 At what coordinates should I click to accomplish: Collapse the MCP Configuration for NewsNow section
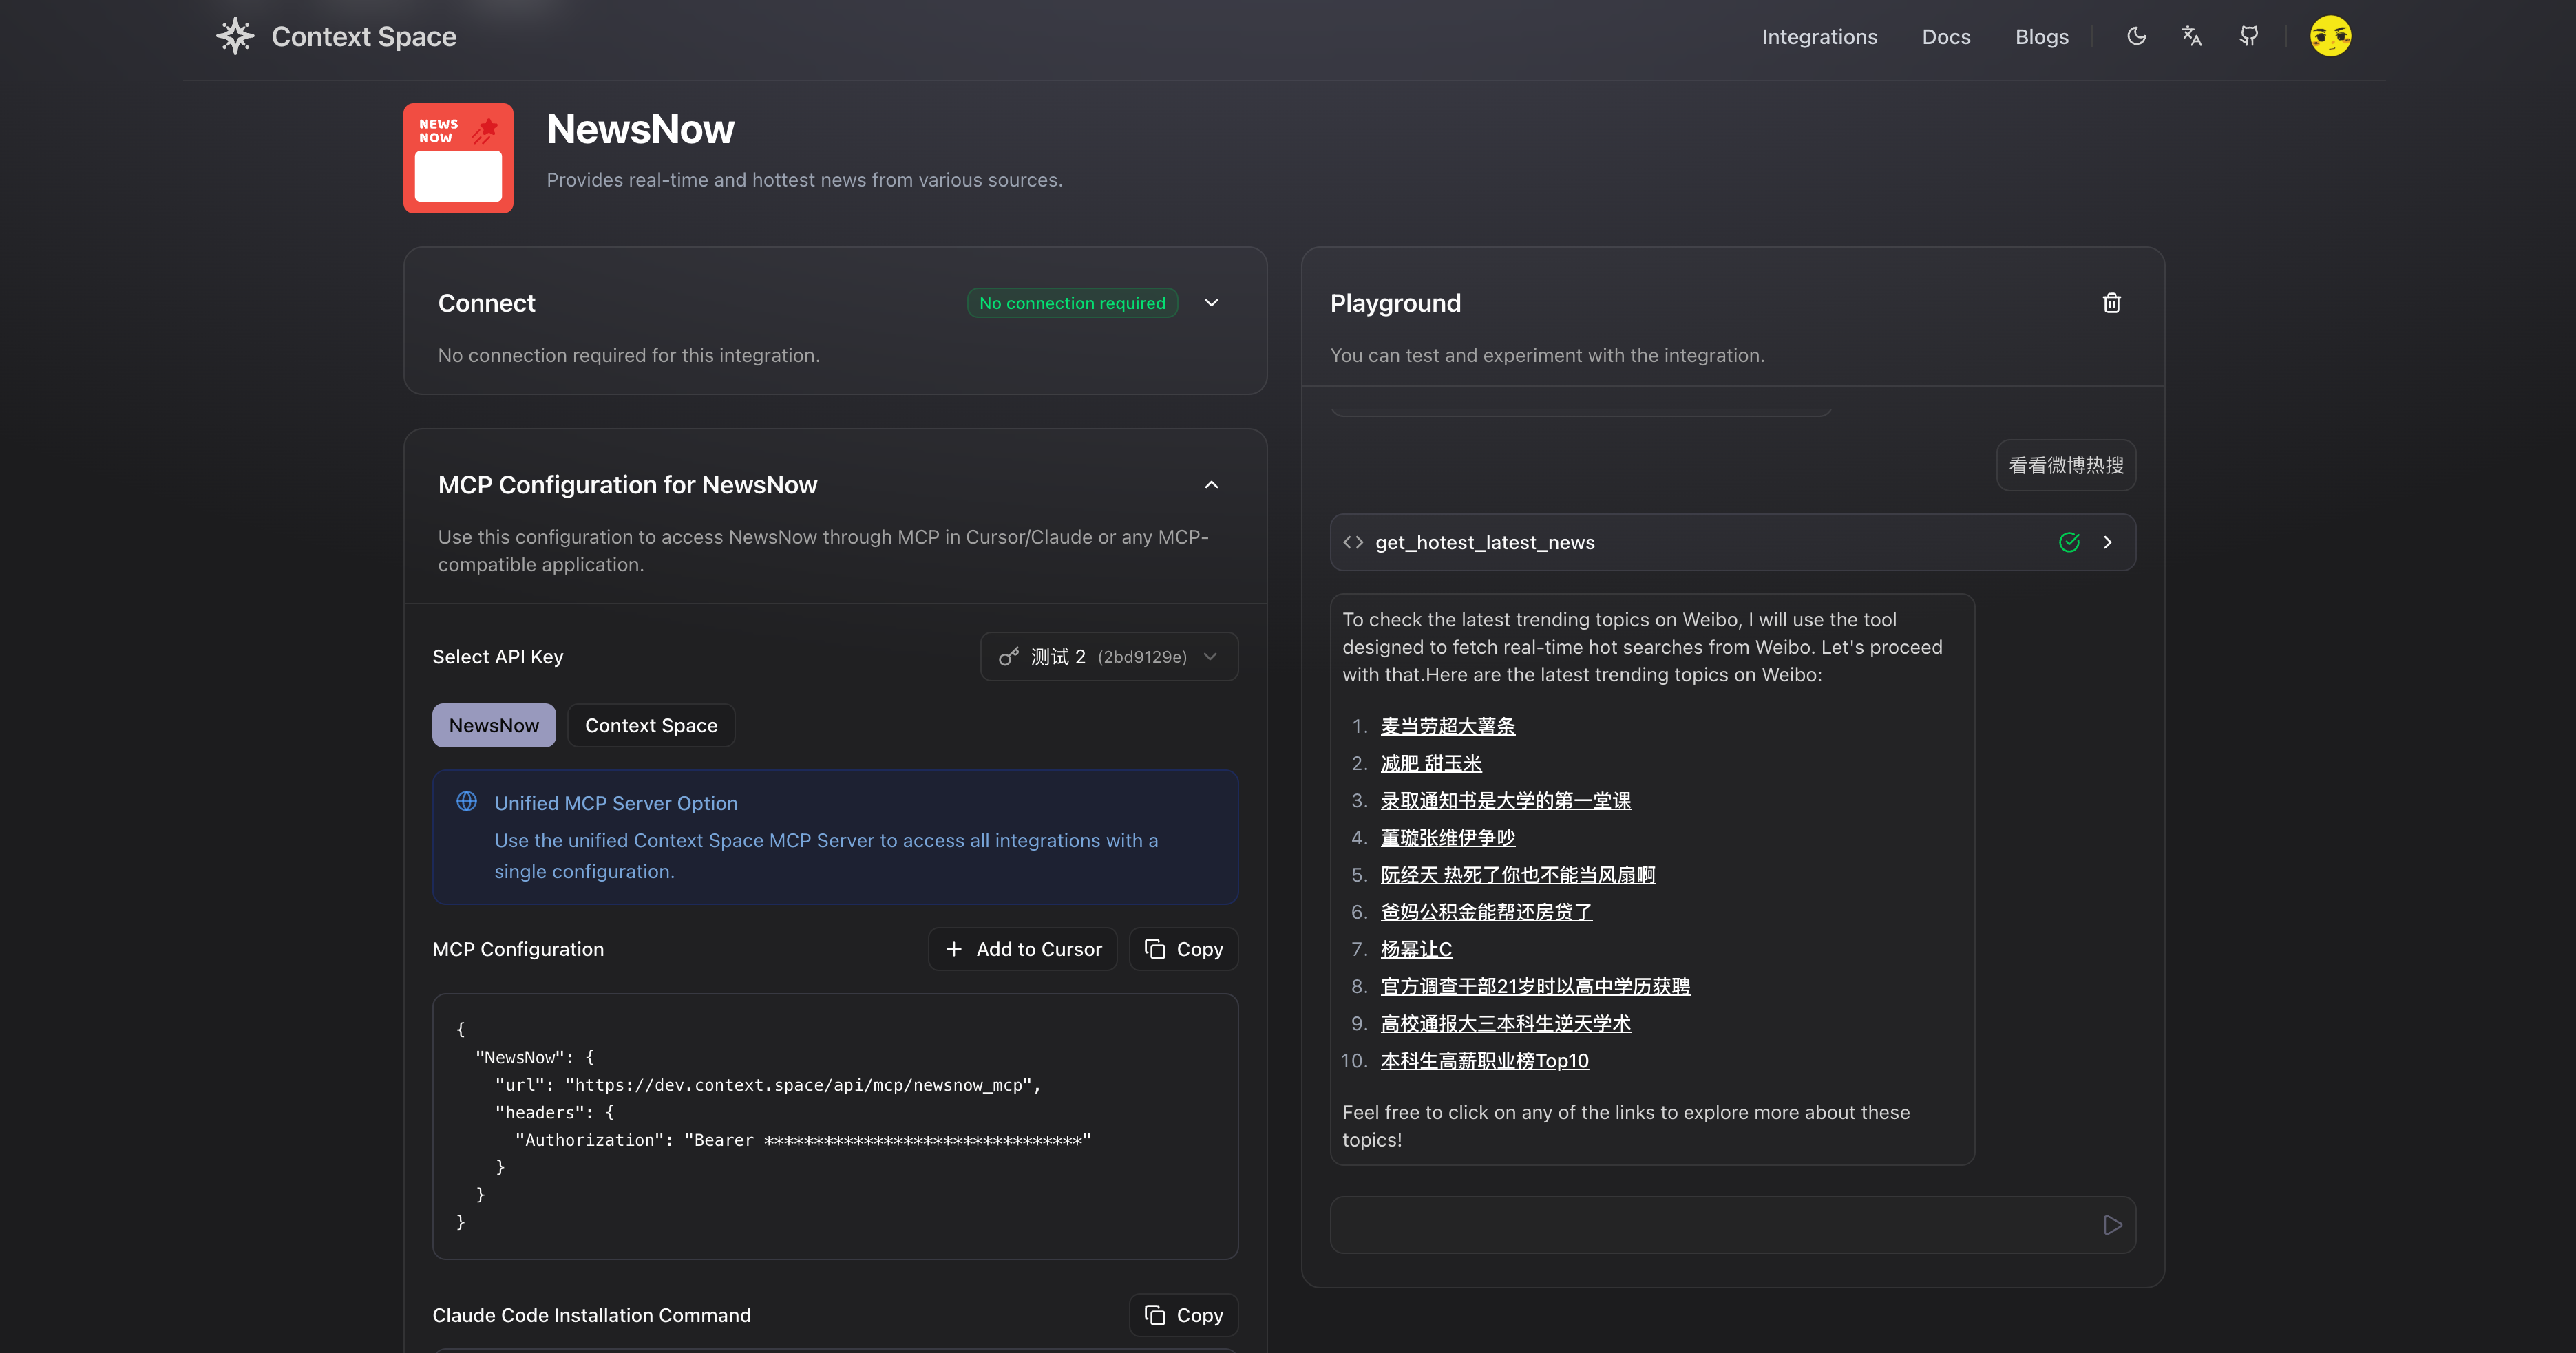tap(1211, 485)
